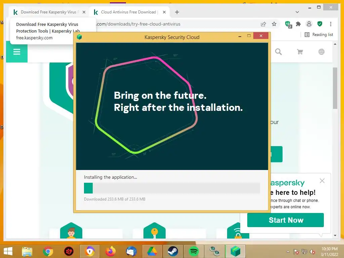Share this page from the address bar
This screenshot has width=344, height=258.
pos(263,24)
